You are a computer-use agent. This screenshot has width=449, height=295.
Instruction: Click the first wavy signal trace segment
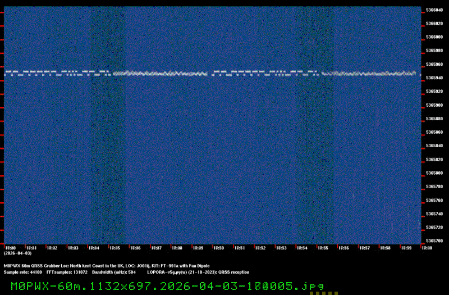(160, 73)
